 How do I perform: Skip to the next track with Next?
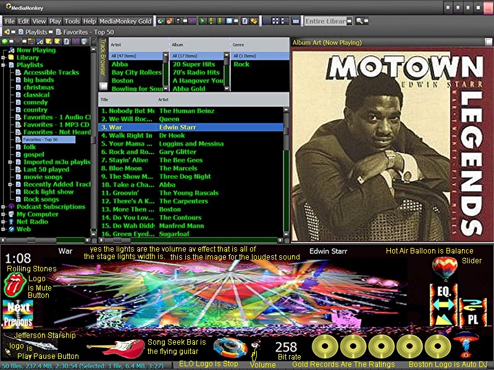17,308
